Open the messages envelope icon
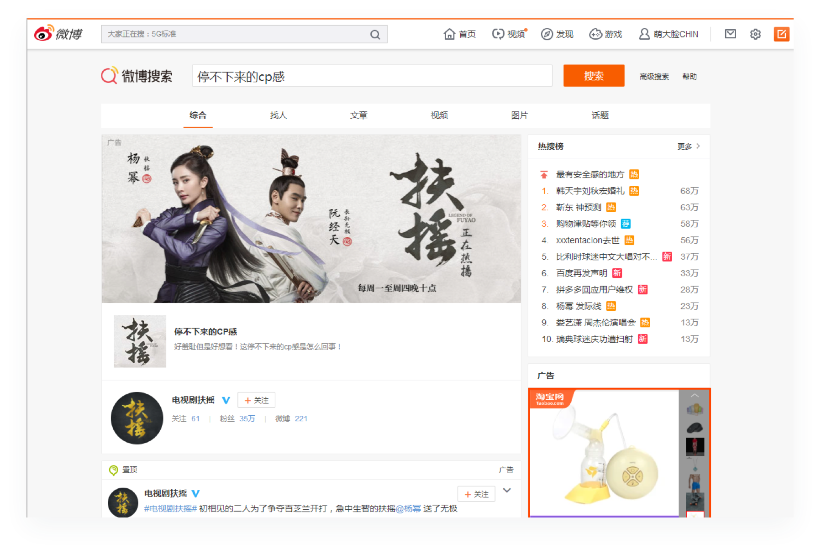 pyautogui.click(x=730, y=34)
